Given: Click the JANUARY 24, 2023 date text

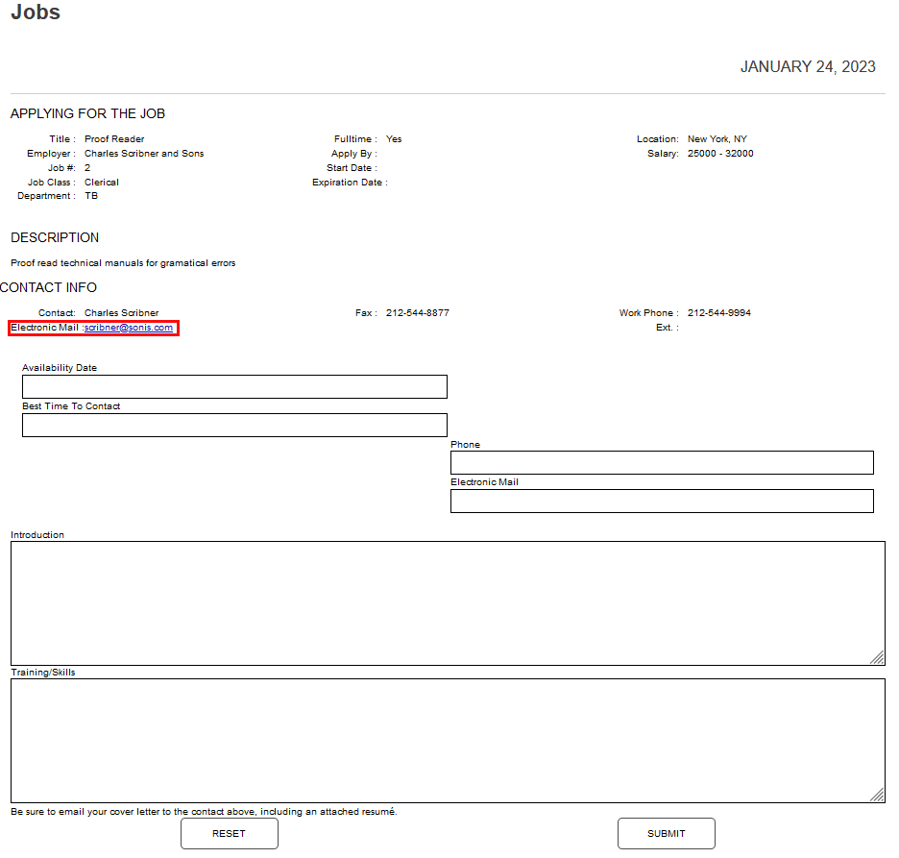Looking at the screenshot, I should pos(808,66).
